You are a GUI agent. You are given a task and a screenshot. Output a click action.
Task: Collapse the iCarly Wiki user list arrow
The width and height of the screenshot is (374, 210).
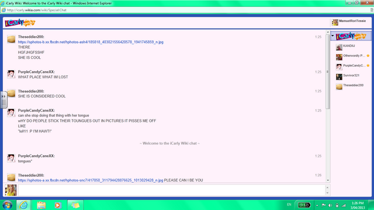(333, 36)
